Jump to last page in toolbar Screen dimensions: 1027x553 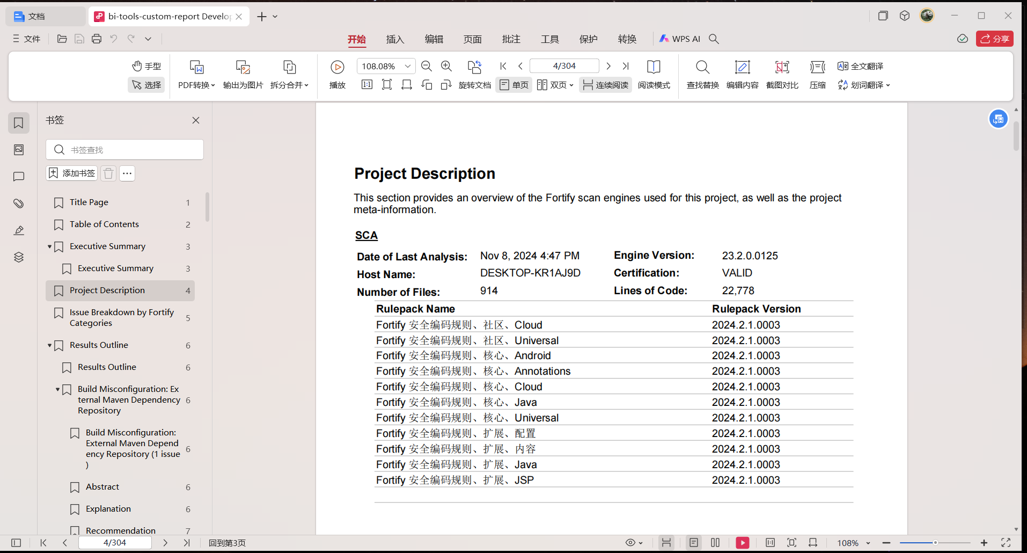[626, 66]
